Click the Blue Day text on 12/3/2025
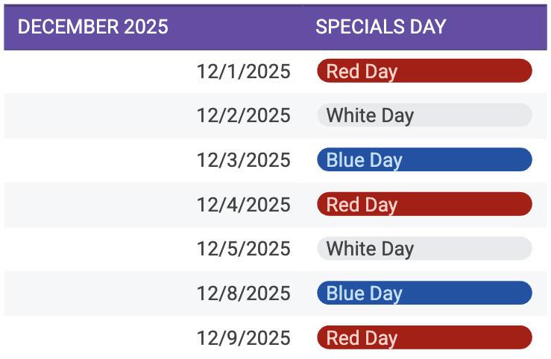551x359 pixels. click(364, 161)
